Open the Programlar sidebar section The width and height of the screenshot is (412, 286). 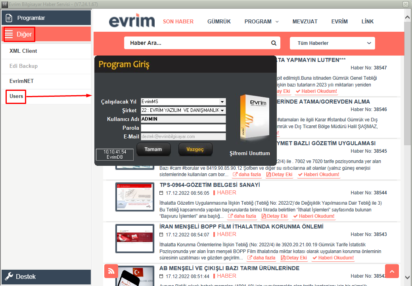tap(46, 18)
